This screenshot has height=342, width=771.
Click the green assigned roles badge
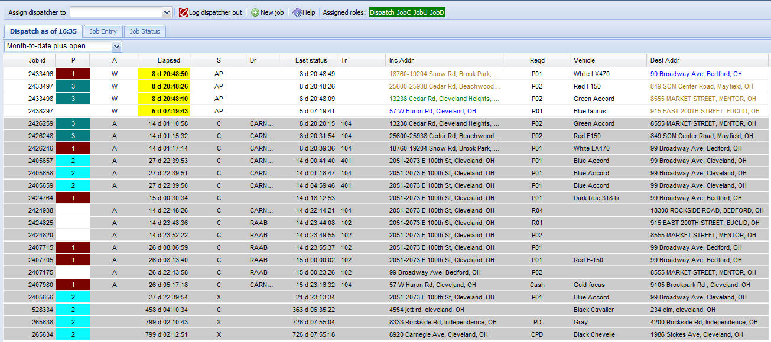[407, 12]
